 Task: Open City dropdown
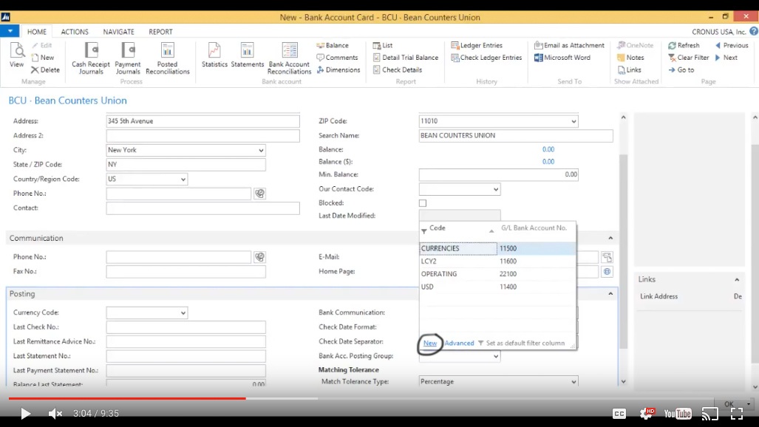click(261, 150)
